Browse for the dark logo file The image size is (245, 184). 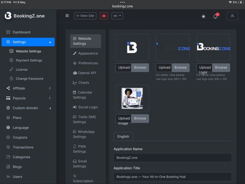tap(181, 67)
